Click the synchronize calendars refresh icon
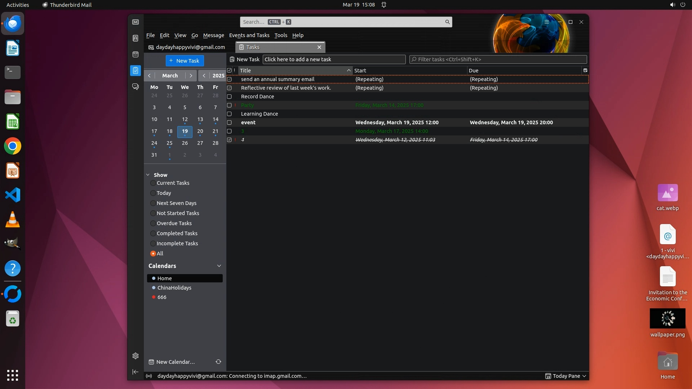Viewport: 692px width, 389px height. click(x=218, y=362)
